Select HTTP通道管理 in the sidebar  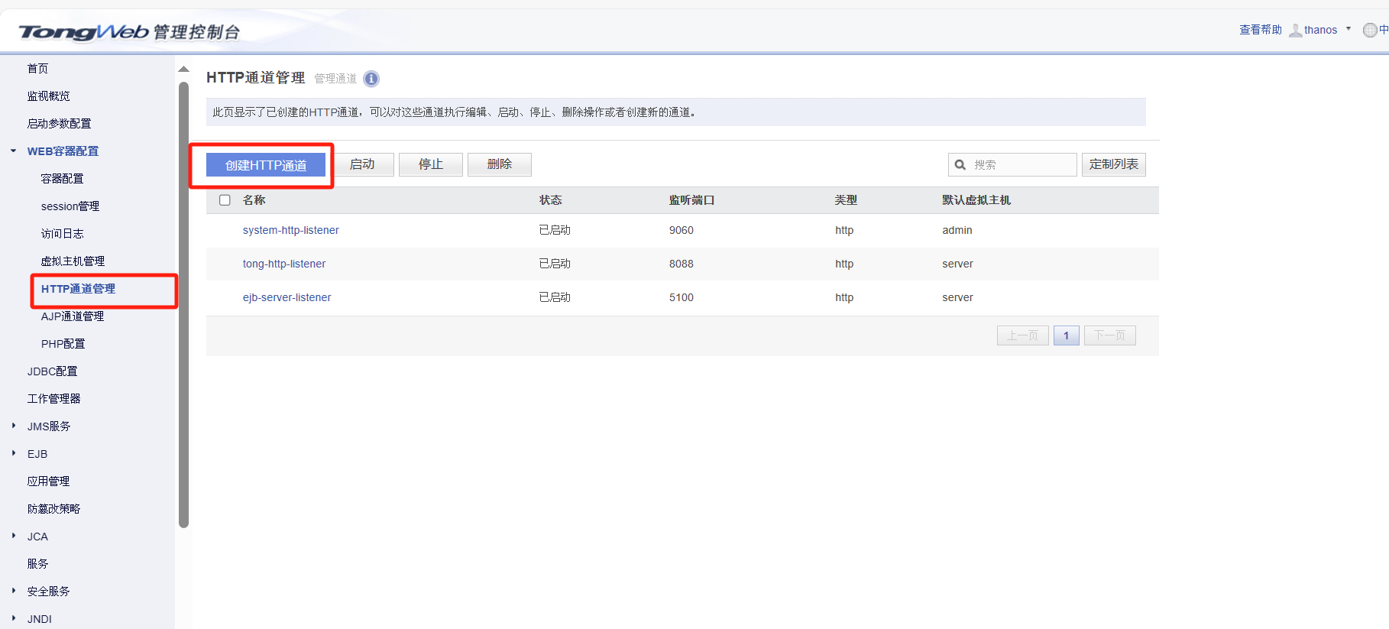point(78,289)
